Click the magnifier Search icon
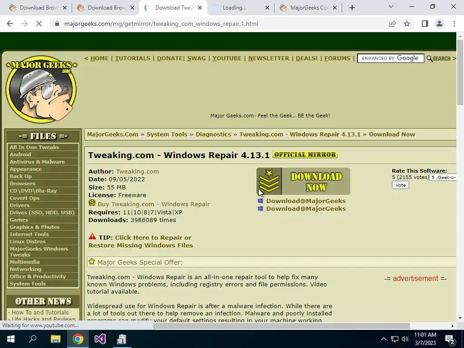Screen dimensions: 464x348 coord(430,58)
